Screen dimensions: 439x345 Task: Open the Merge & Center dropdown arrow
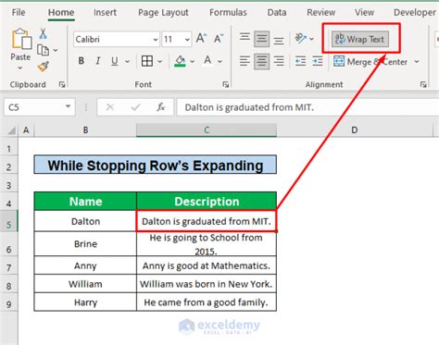417,62
